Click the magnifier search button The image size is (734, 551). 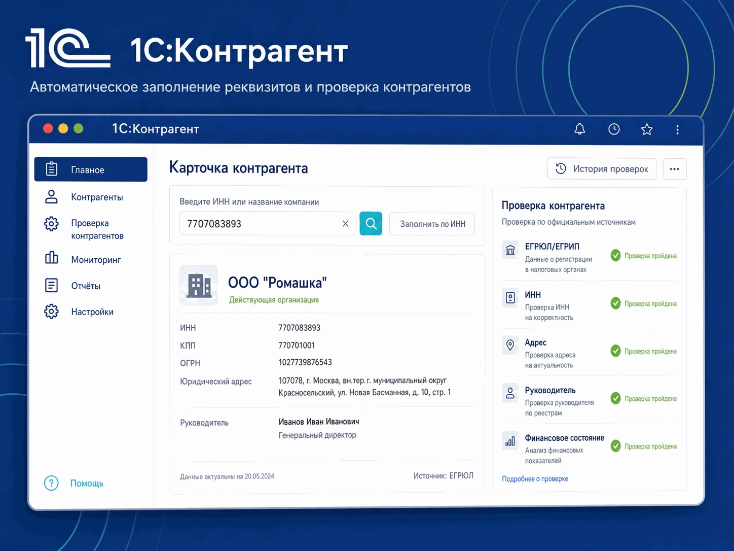[x=371, y=223]
